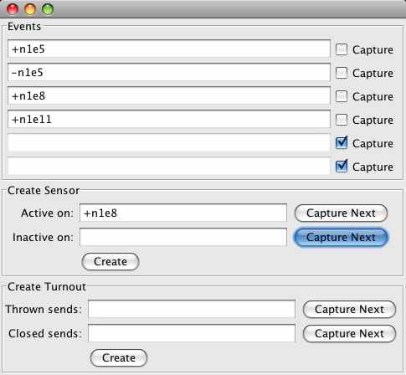Click the empty fifth event field
The height and width of the screenshot is (375, 406).
tap(169, 143)
